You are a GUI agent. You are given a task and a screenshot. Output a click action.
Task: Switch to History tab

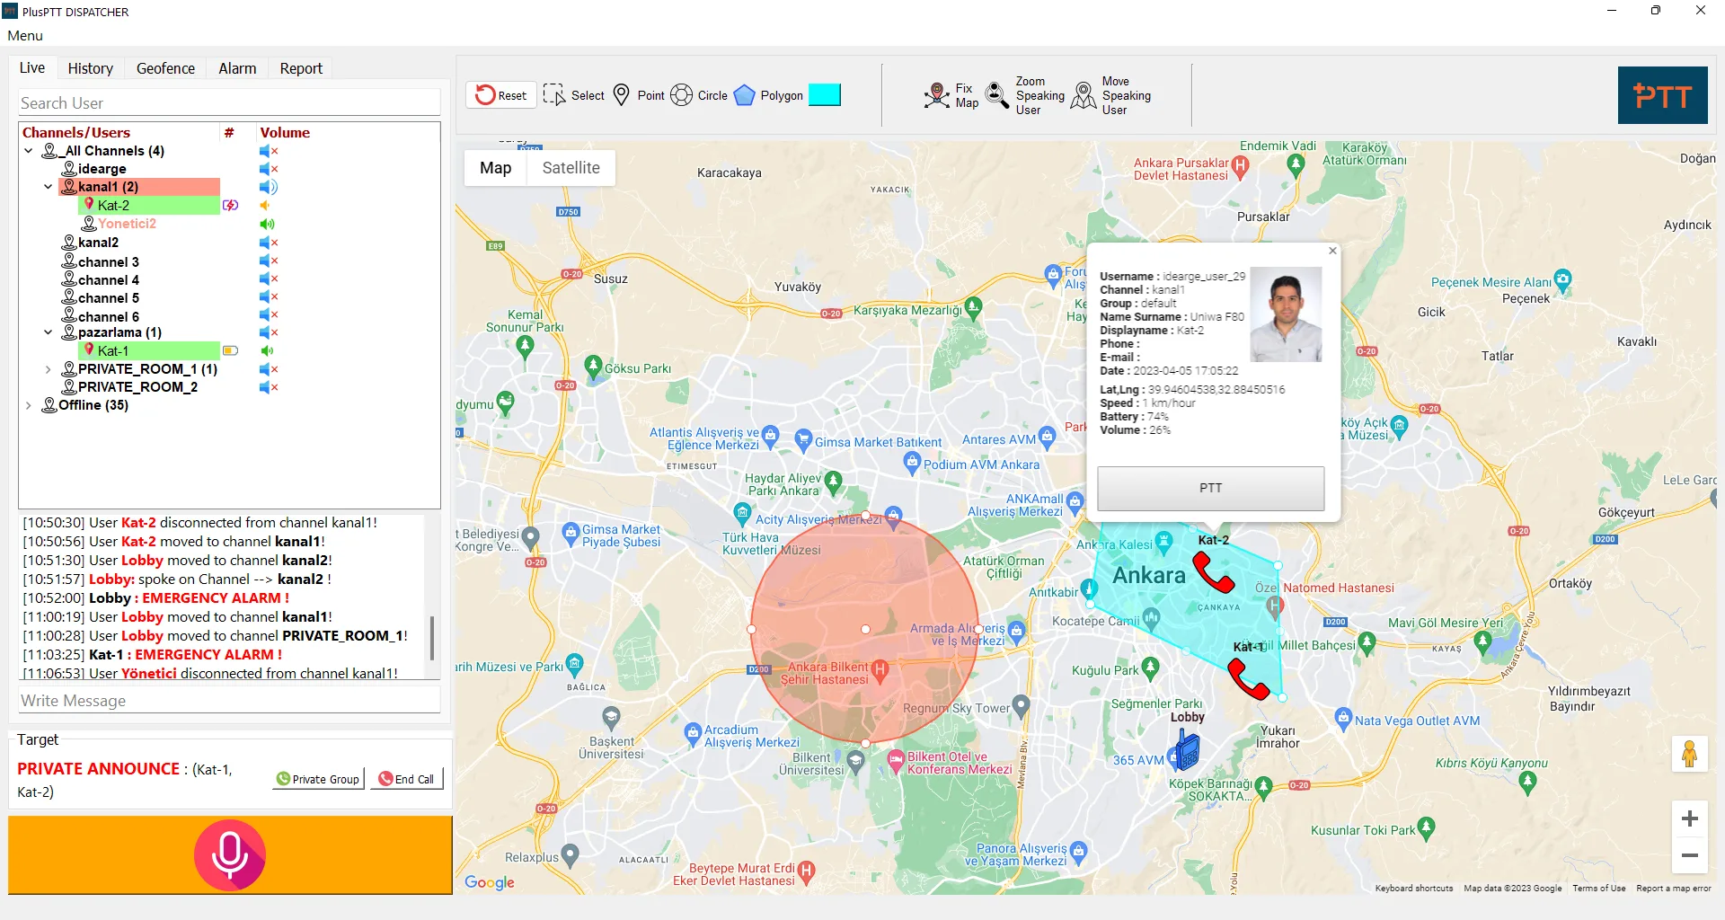pyautogui.click(x=91, y=68)
